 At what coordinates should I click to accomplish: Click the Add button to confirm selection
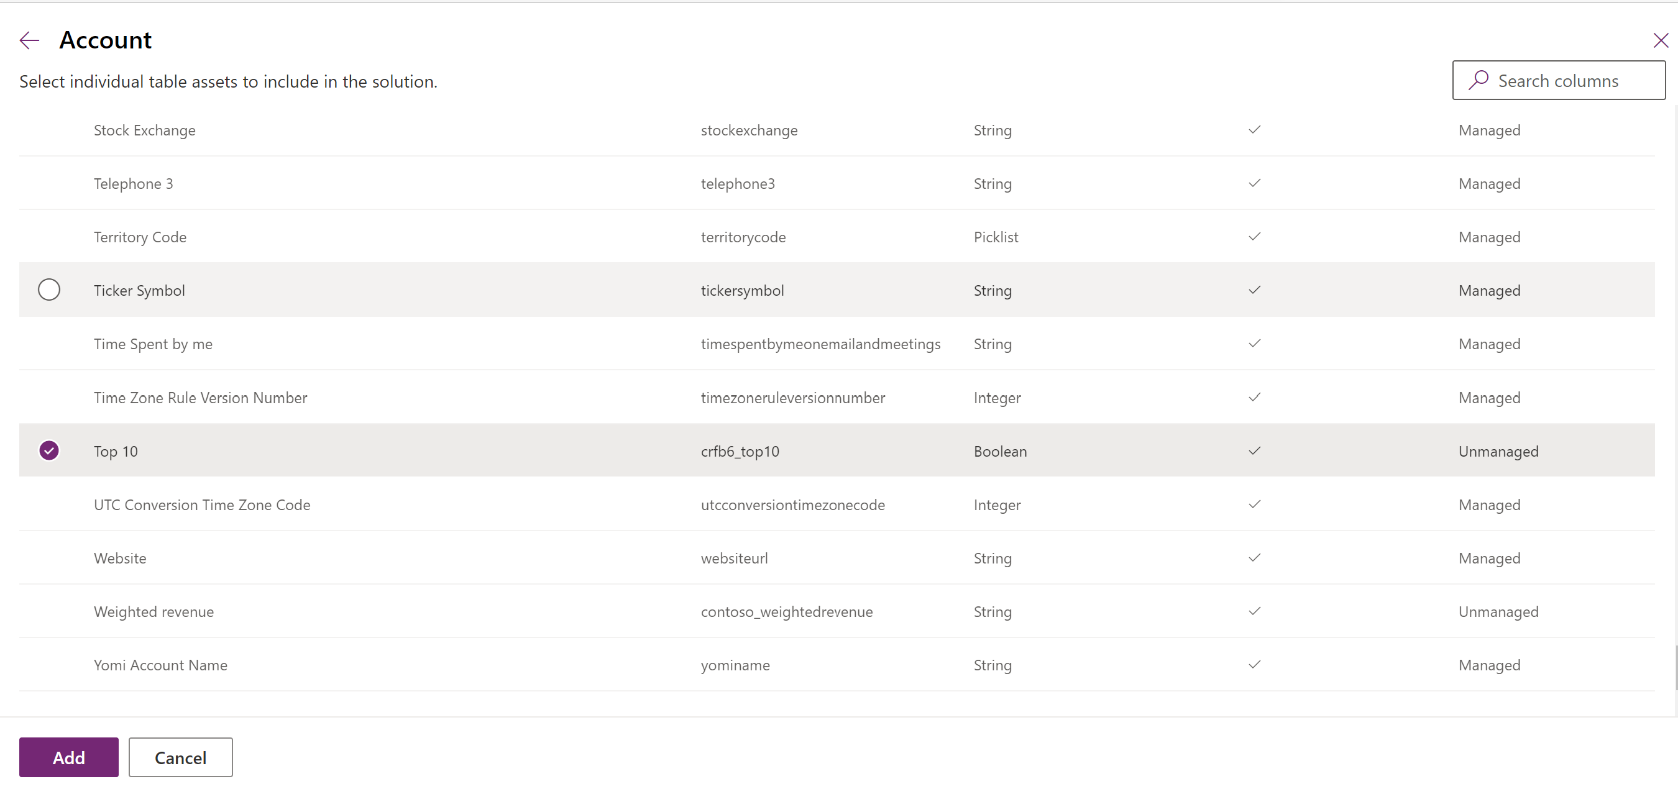point(70,757)
